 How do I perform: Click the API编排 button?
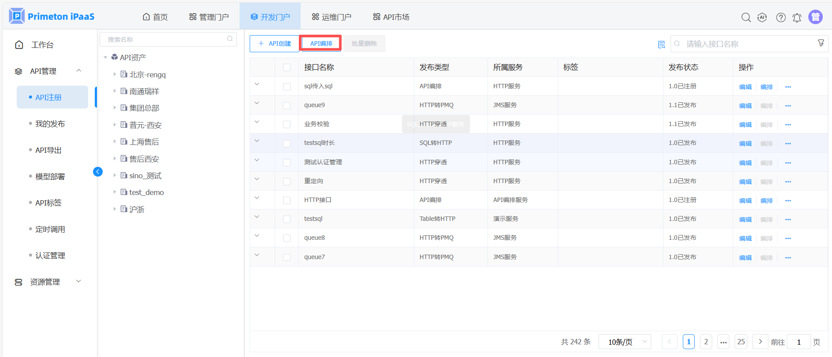[321, 43]
